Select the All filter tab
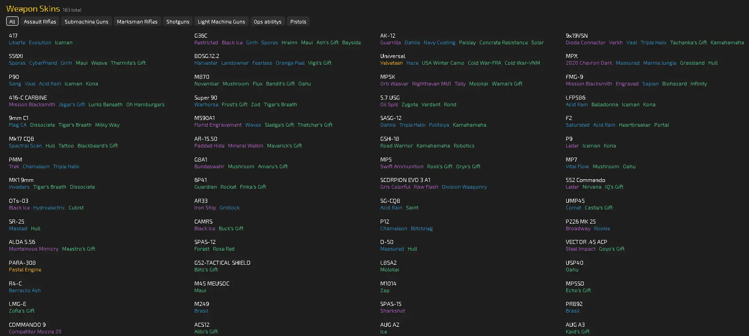This screenshot has width=749, height=336. pos(12,22)
